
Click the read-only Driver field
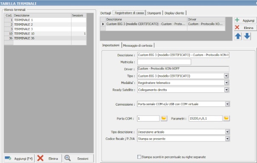pos(183,69)
